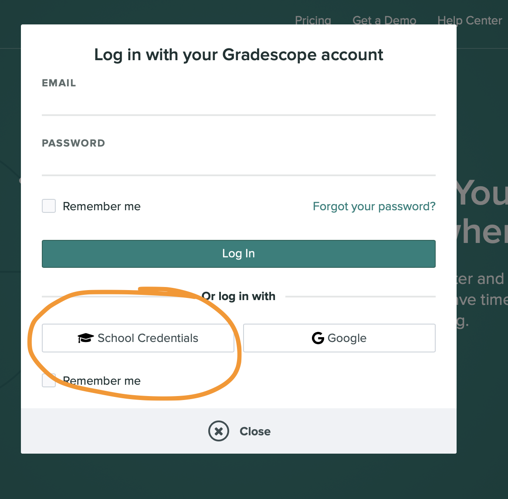
Task: Toggle Remember me below the password field
Action: point(48,206)
